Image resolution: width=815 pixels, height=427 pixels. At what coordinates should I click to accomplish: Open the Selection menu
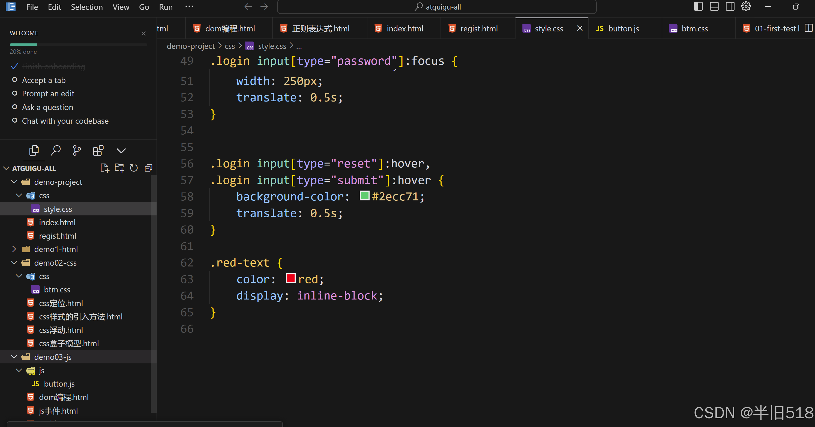point(87,7)
